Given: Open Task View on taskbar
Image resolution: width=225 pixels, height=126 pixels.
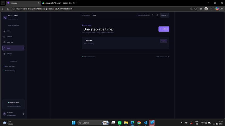Looking at the screenshot, I should click(113, 123).
